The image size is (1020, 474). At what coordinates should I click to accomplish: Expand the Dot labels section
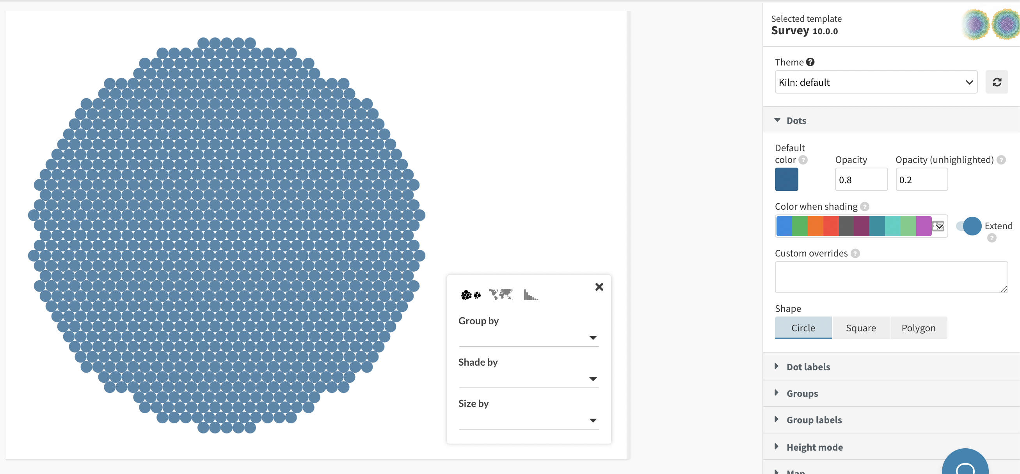(x=808, y=366)
